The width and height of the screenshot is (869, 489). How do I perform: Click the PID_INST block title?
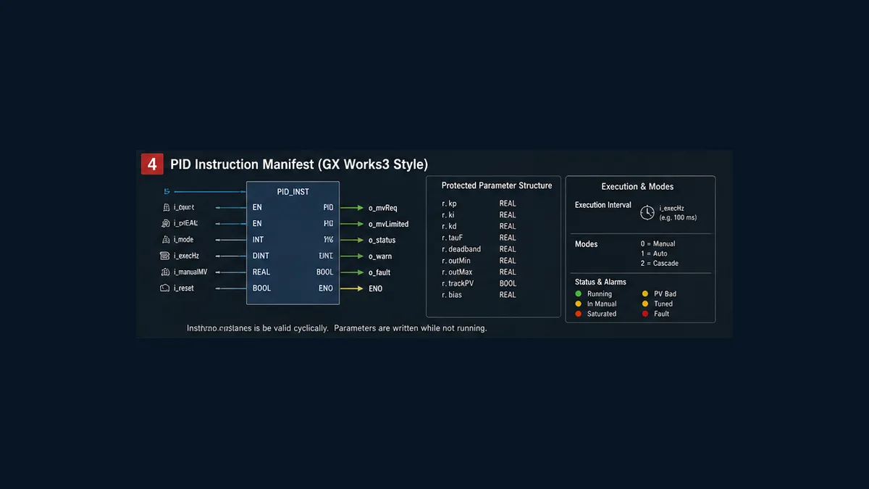point(293,192)
